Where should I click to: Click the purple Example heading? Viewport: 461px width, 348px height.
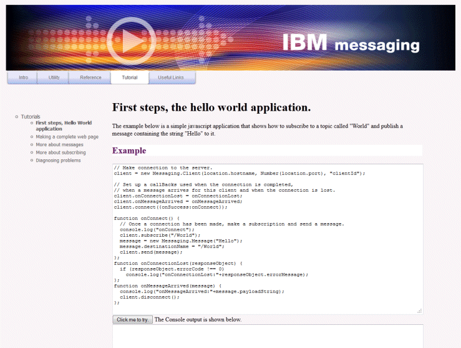pos(129,151)
